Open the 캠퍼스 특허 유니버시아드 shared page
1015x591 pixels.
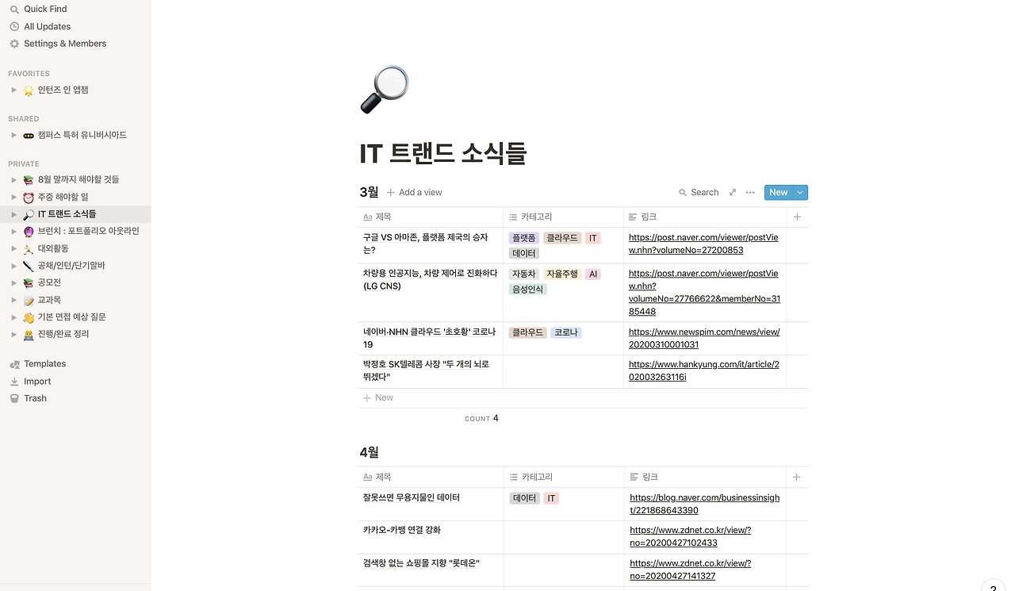click(82, 135)
